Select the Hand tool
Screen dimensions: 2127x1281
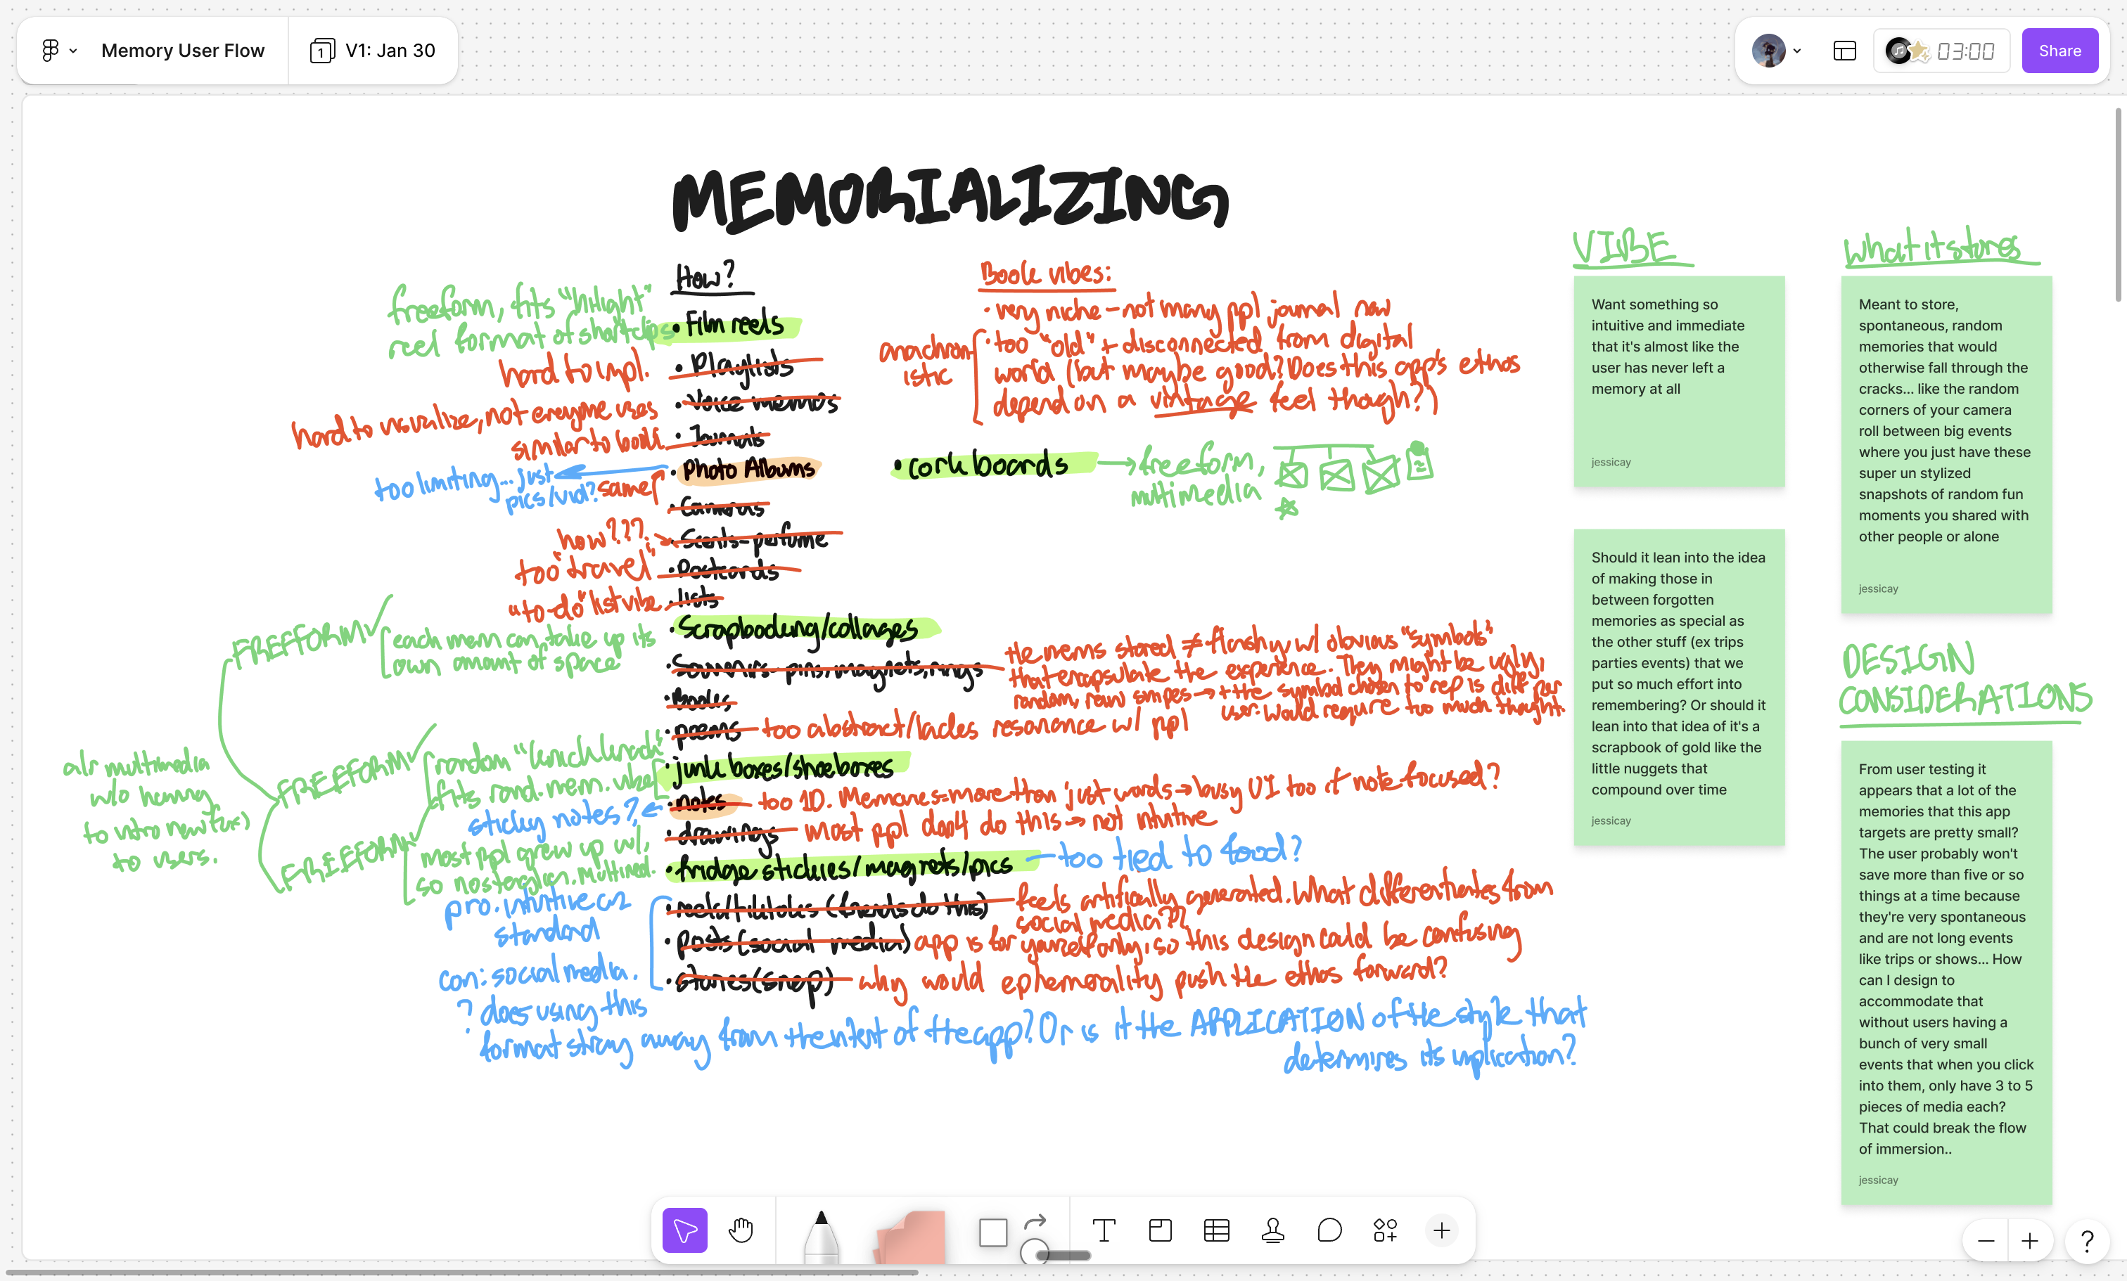click(741, 1230)
